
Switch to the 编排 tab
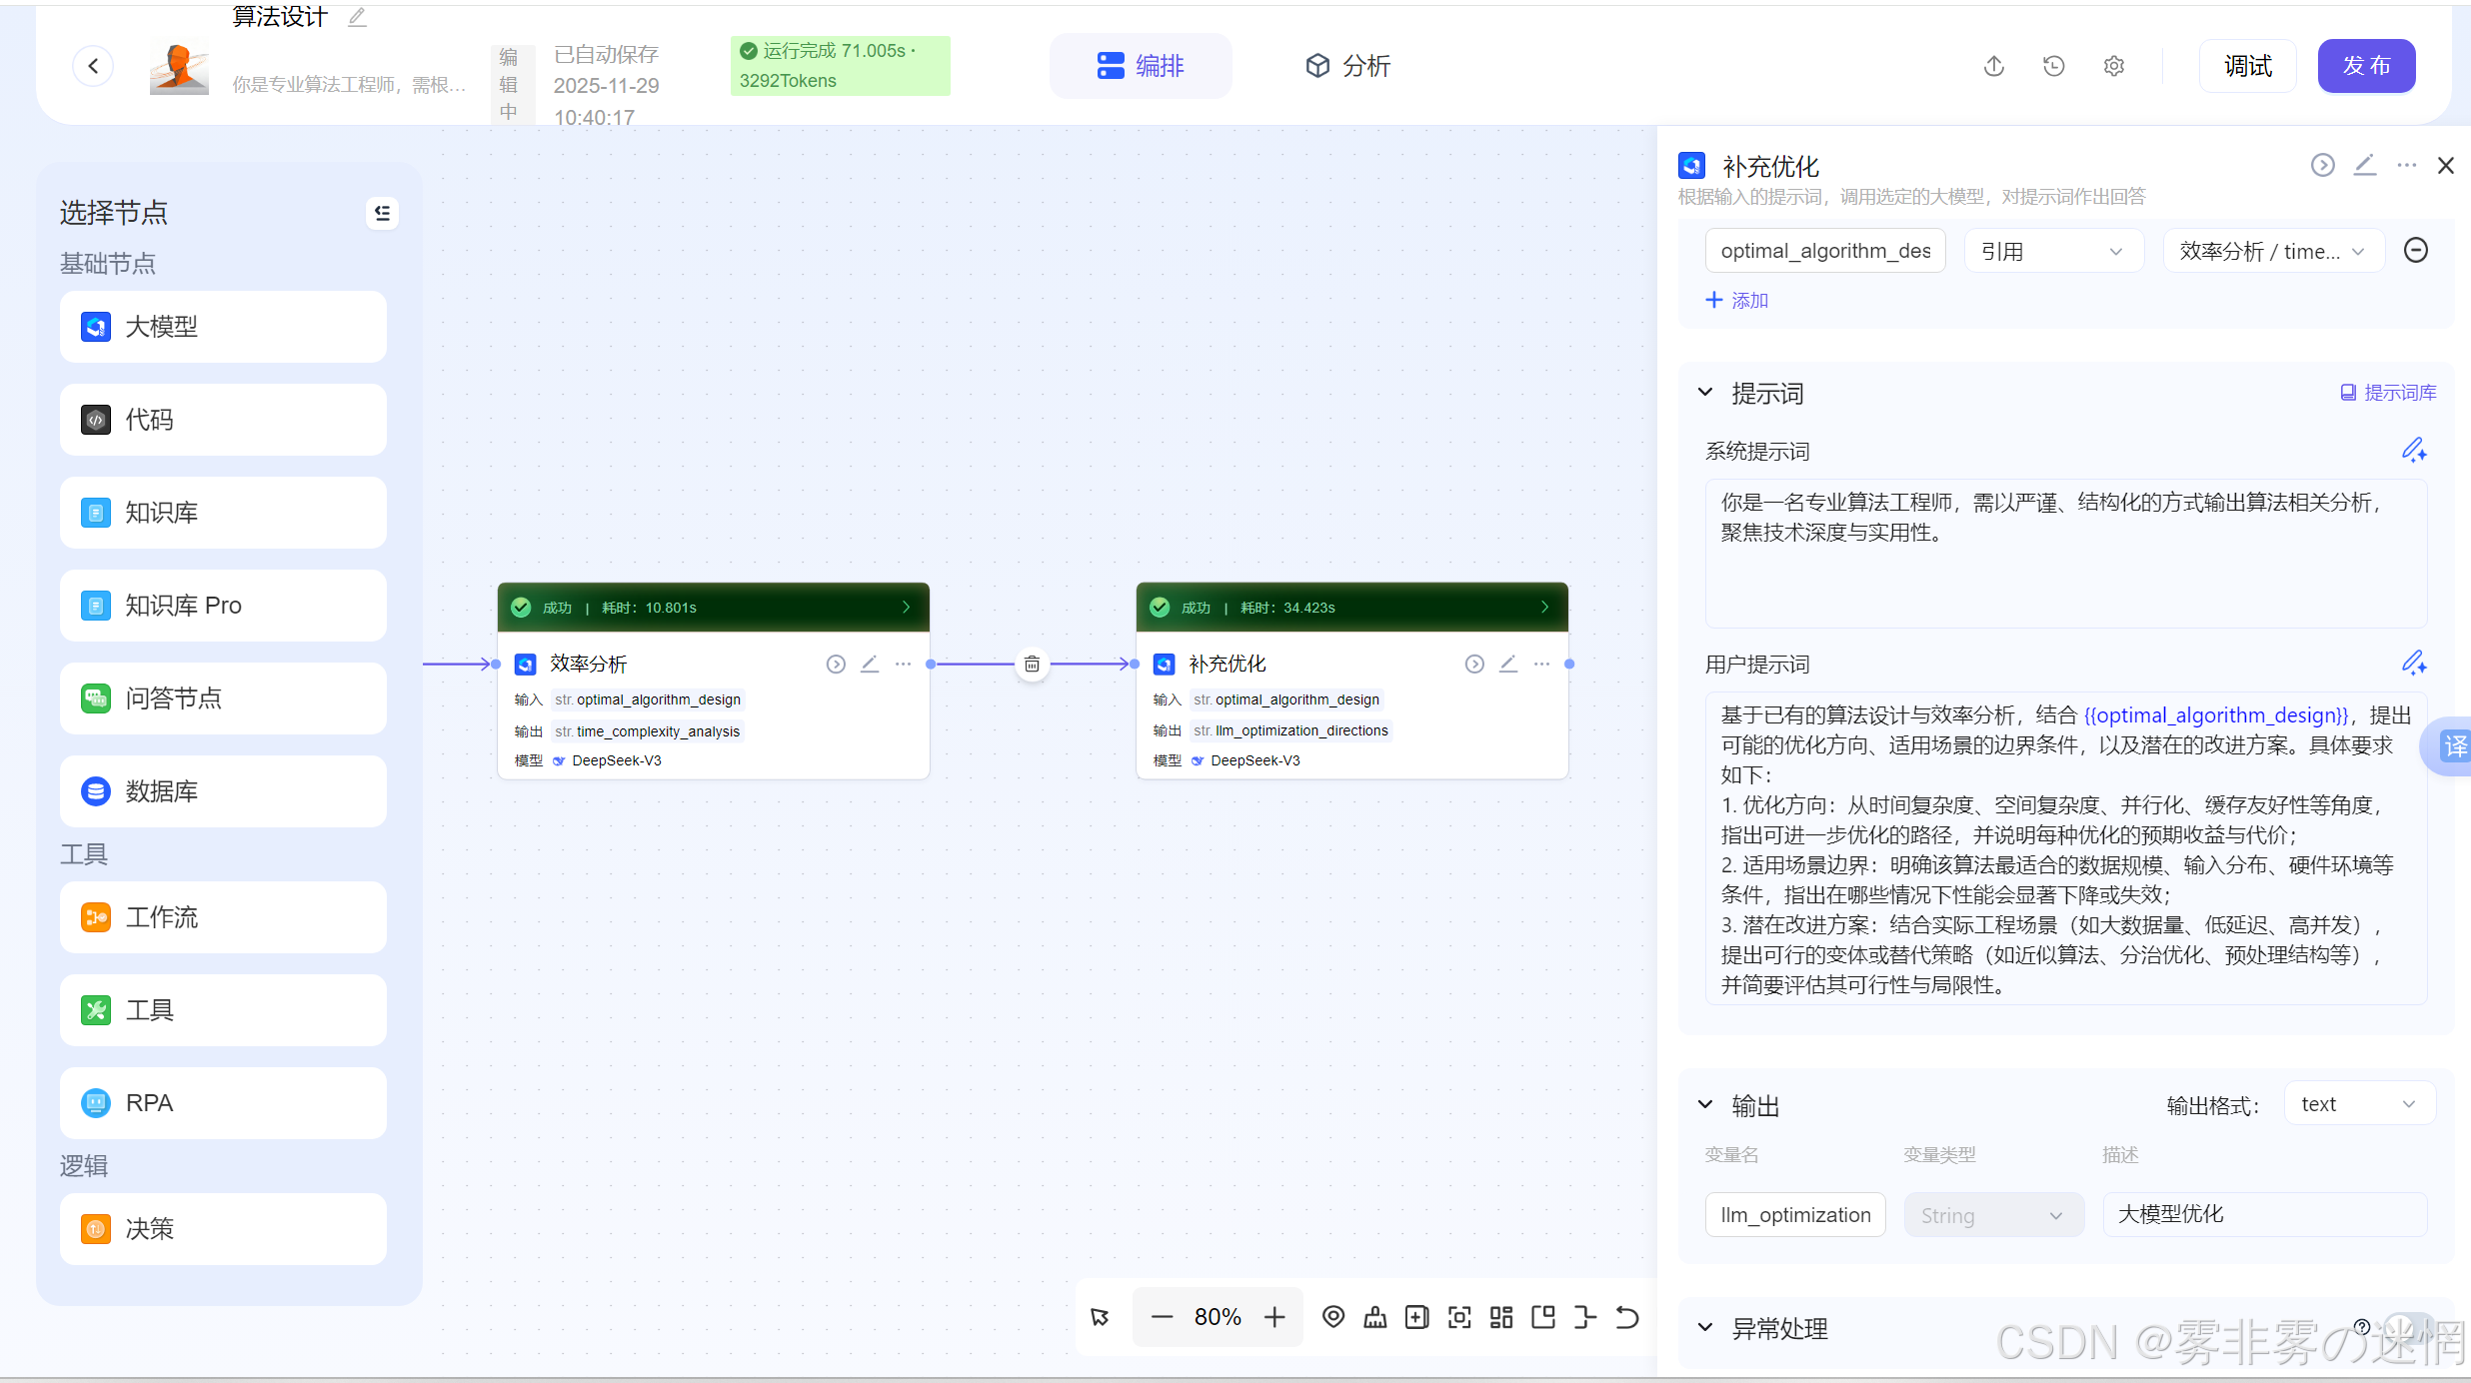pyautogui.click(x=1141, y=66)
